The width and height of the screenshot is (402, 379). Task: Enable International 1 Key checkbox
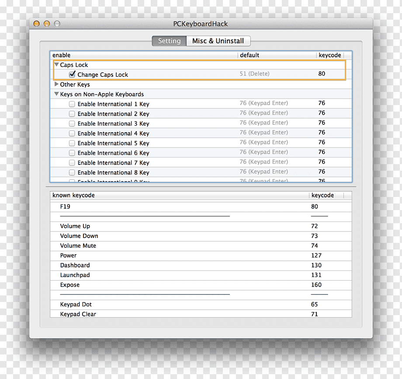click(72, 104)
